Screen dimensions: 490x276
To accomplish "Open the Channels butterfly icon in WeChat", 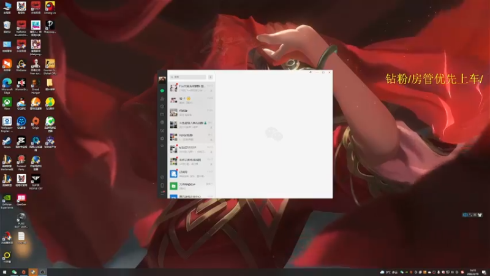I will coord(162,131).
